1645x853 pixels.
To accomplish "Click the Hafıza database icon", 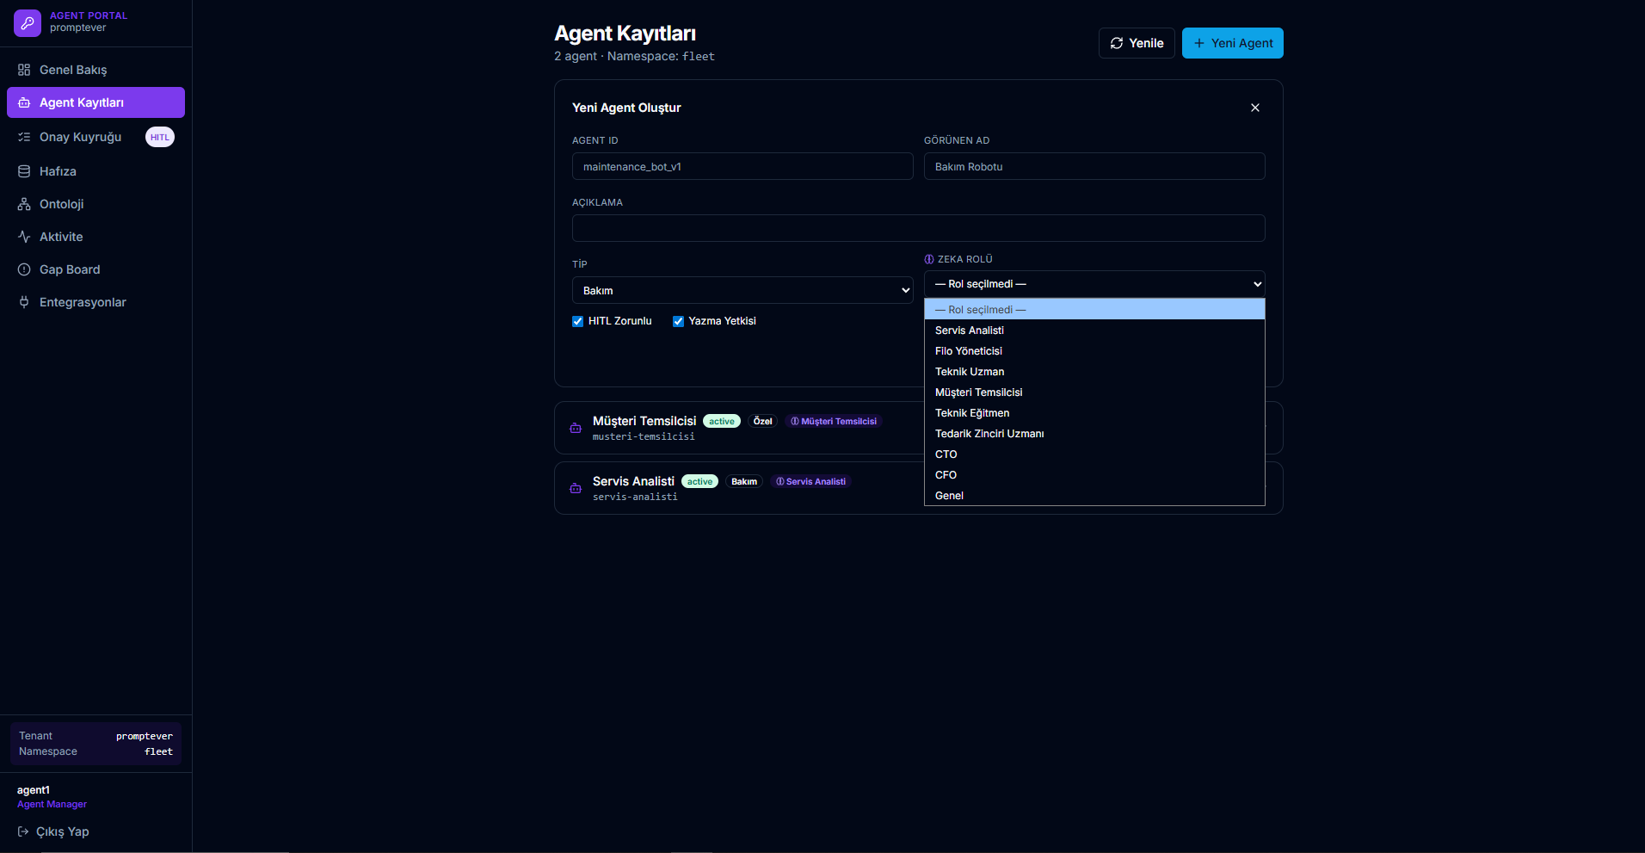I will tap(24, 170).
